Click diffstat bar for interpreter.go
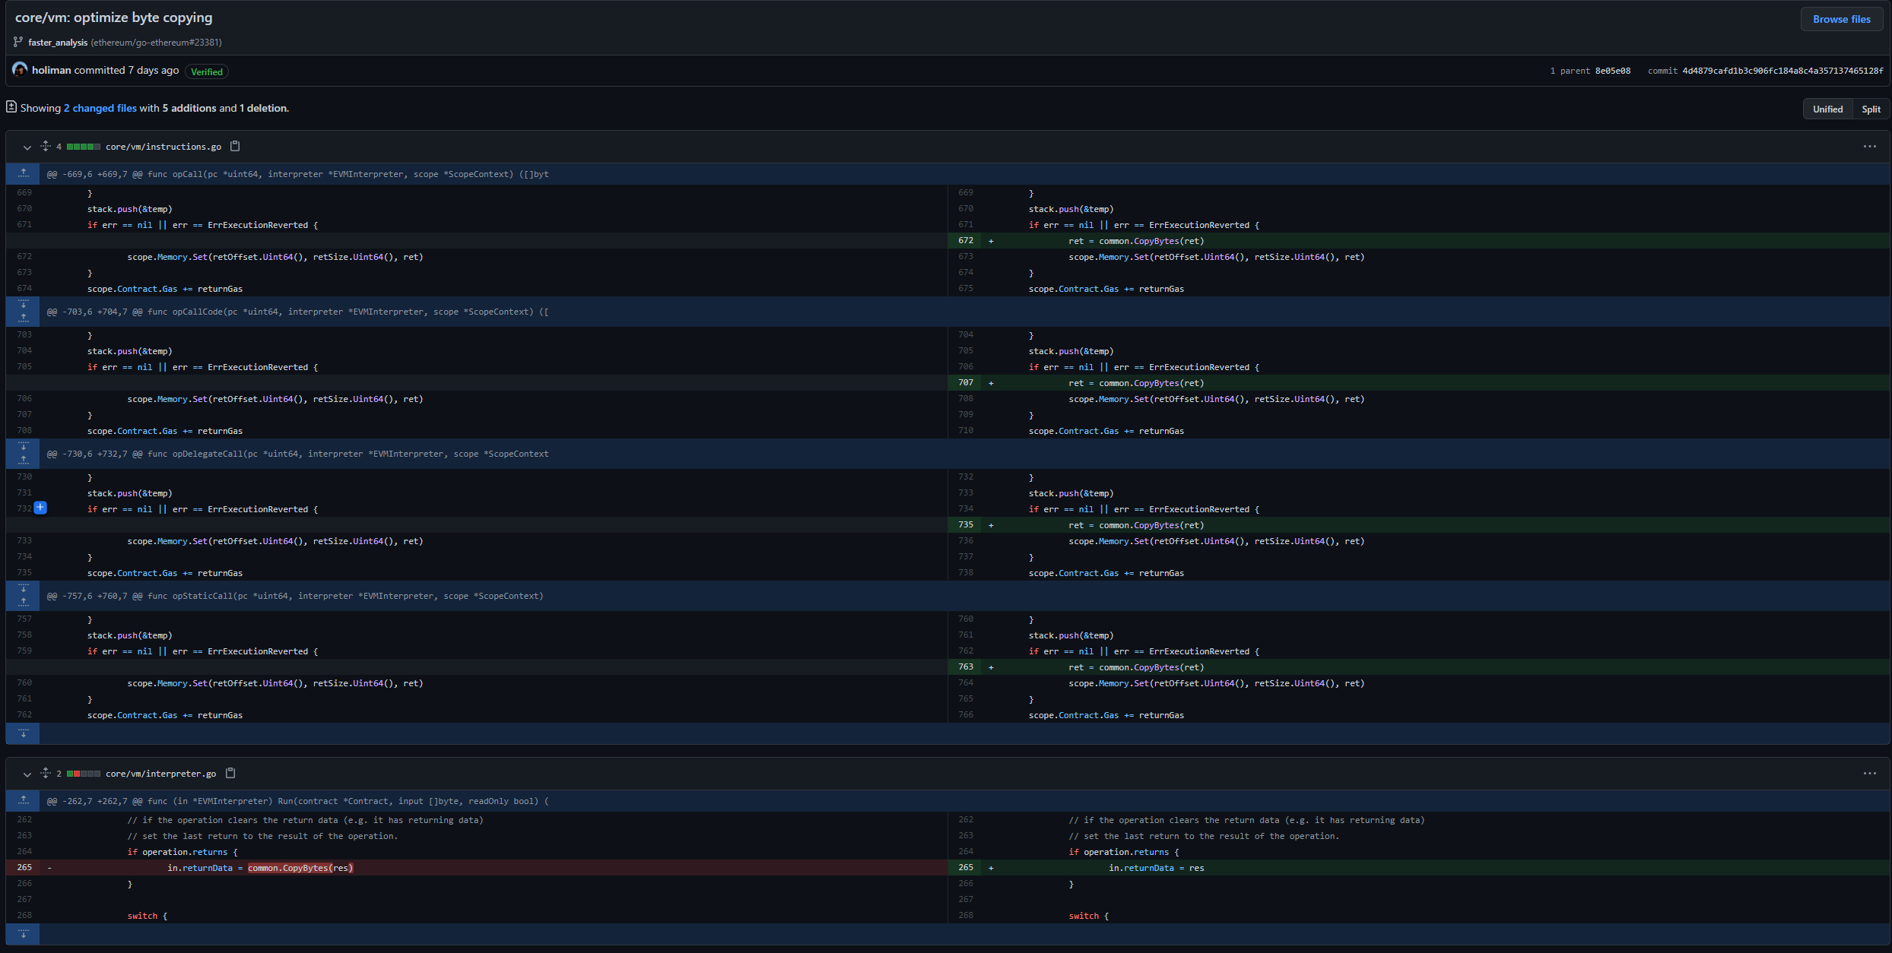The image size is (1892, 953). (84, 774)
